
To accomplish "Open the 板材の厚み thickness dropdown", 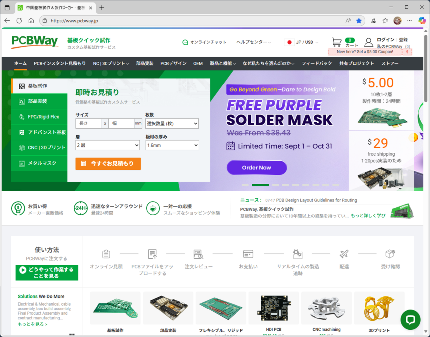I will tap(172, 145).
